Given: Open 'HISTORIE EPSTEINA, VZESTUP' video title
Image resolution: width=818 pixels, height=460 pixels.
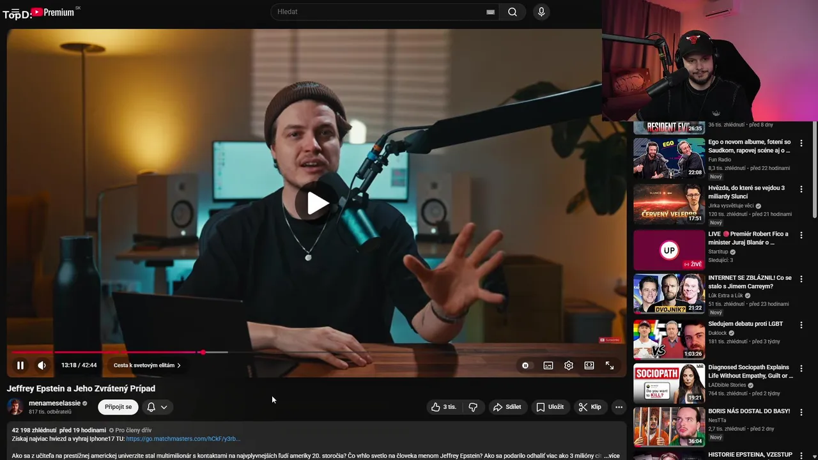Looking at the screenshot, I should (x=750, y=455).
